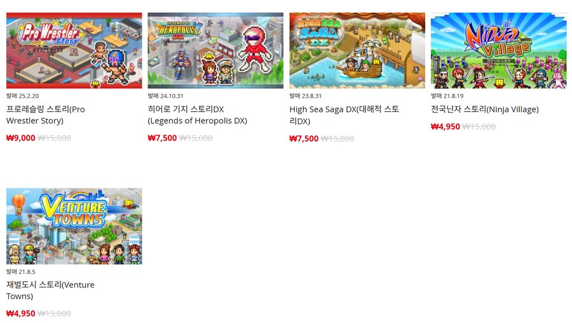The height and width of the screenshot is (323, 572).
Task: Open Venture Towns game thumbnail
Action: 74,226
